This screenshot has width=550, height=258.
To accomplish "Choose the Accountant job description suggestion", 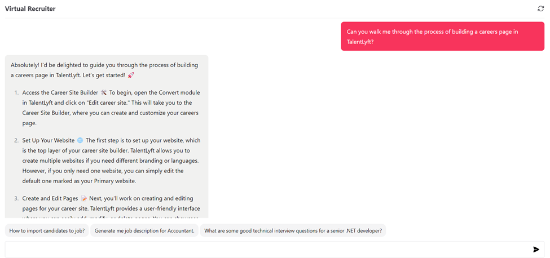I will [144, 230].
